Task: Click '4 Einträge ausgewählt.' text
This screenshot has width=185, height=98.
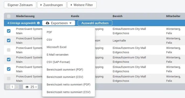Action: (22, 23)
